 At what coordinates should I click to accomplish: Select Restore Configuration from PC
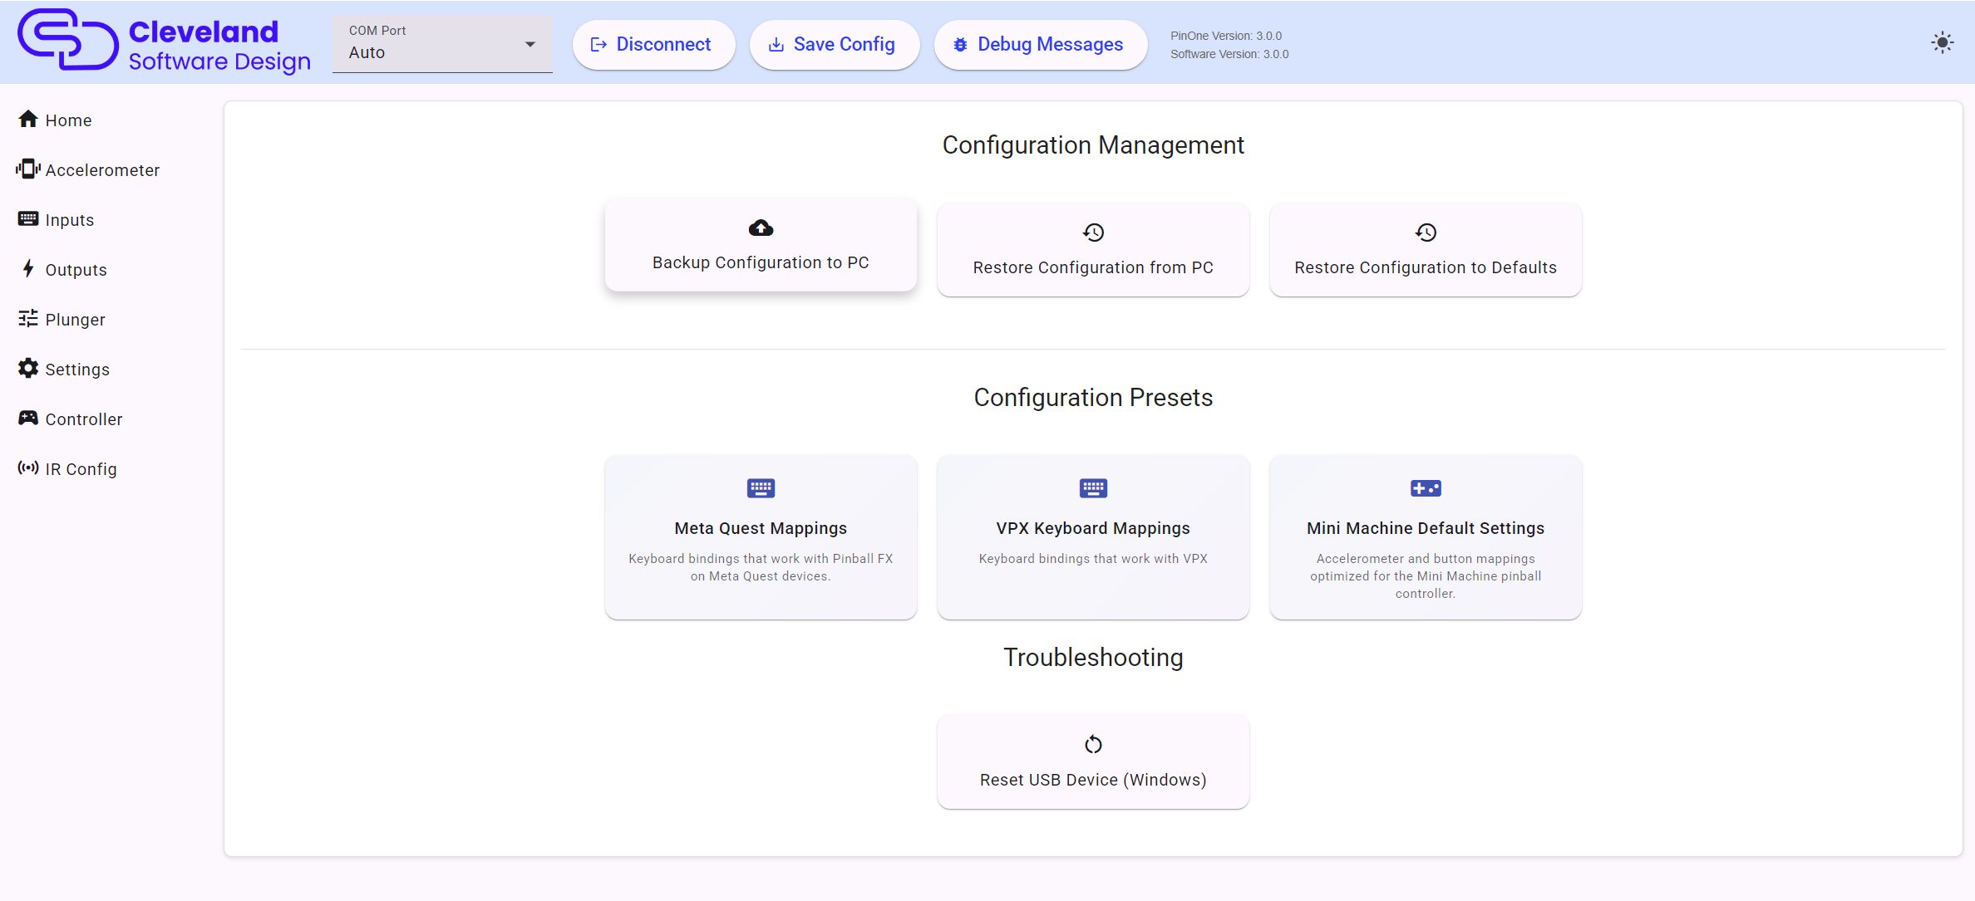click(1093, 250)
